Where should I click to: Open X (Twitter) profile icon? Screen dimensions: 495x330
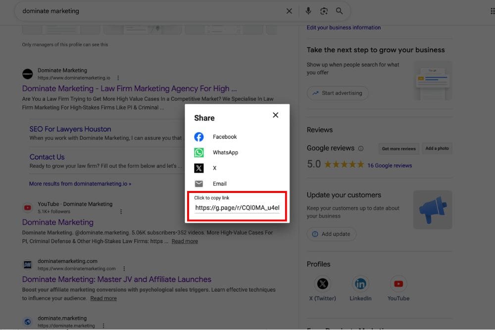322,283
